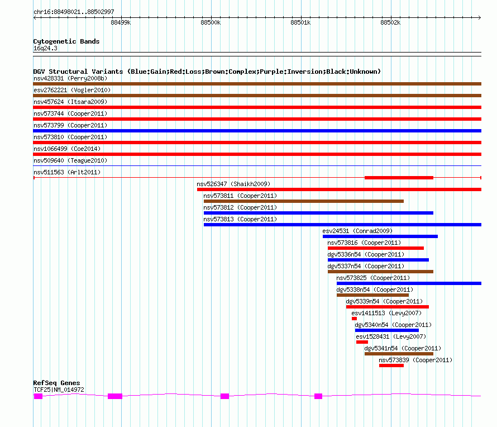
Task: Select esv1411513 (Levy2007) label
Action: 386,313
